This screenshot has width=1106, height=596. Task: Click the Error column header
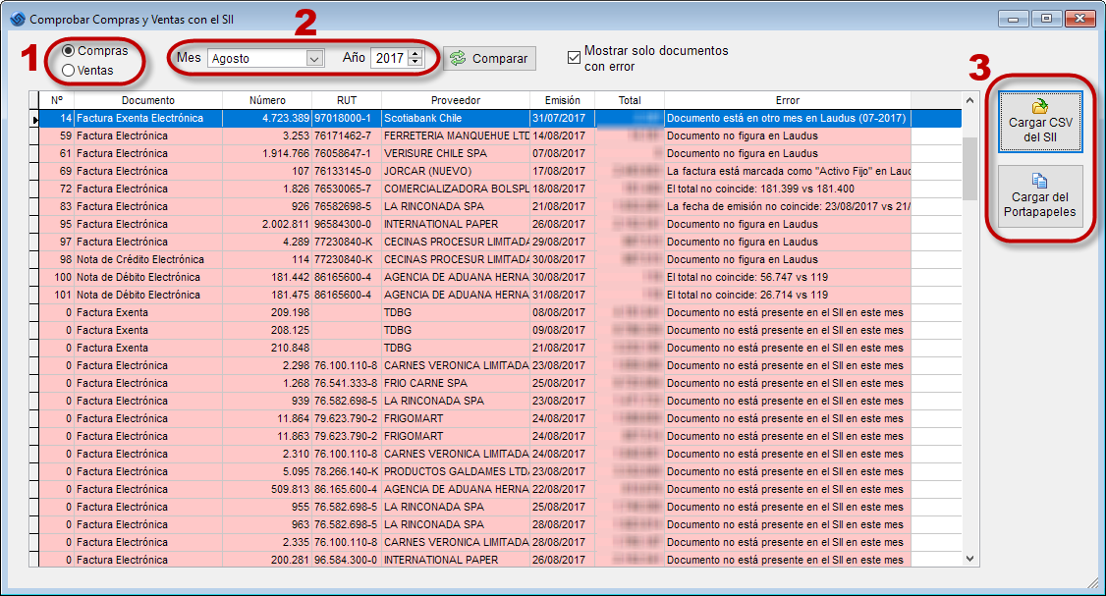pos(787,100)
